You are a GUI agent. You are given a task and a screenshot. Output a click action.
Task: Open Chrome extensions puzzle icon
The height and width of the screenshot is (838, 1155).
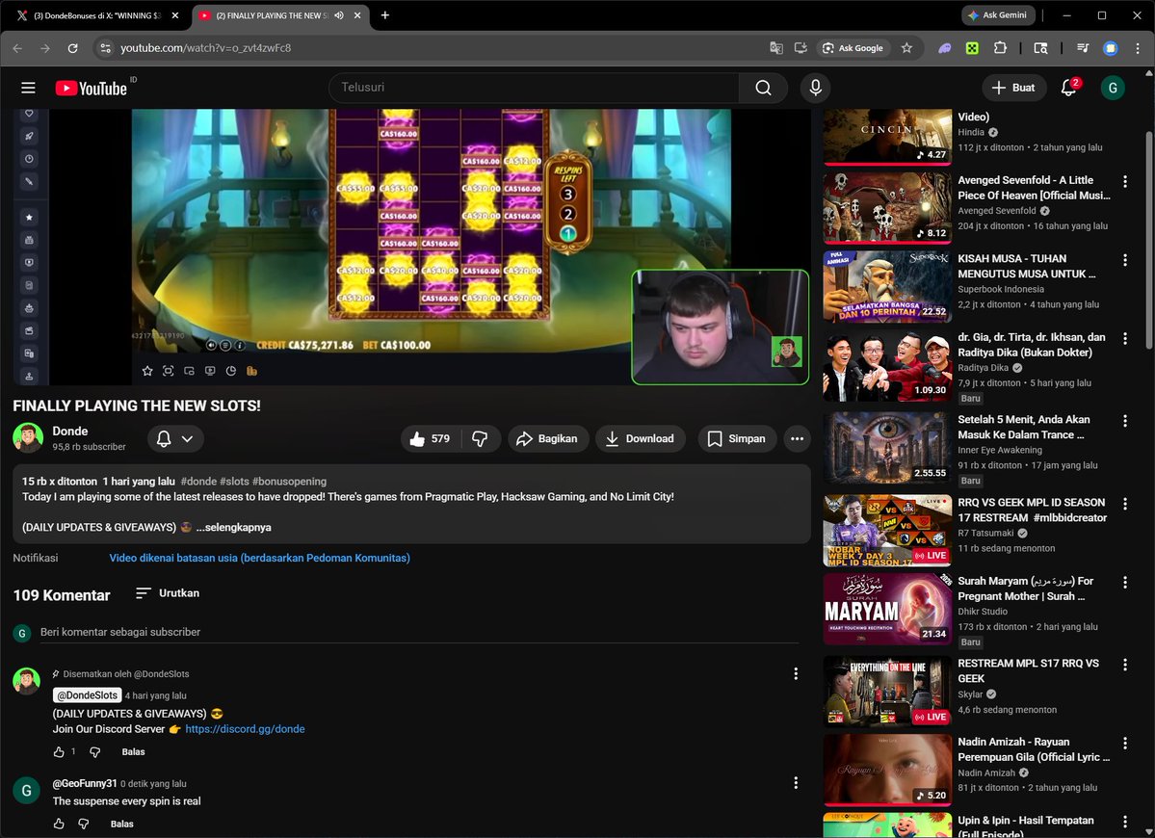[1000, 48]
